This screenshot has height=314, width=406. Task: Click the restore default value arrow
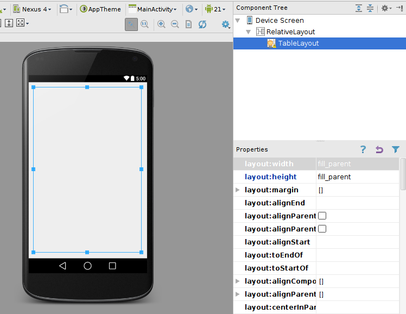(x=379, y=149)
